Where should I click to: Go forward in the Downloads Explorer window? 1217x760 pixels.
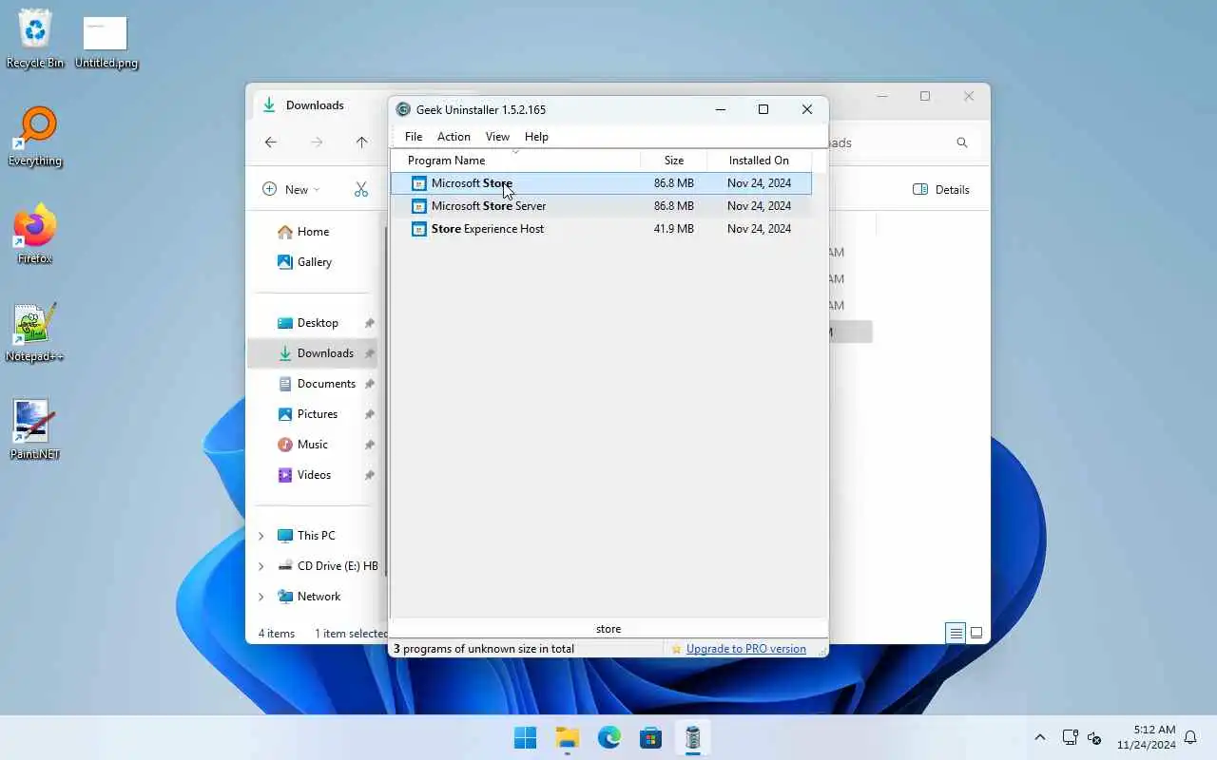point(317,142)
